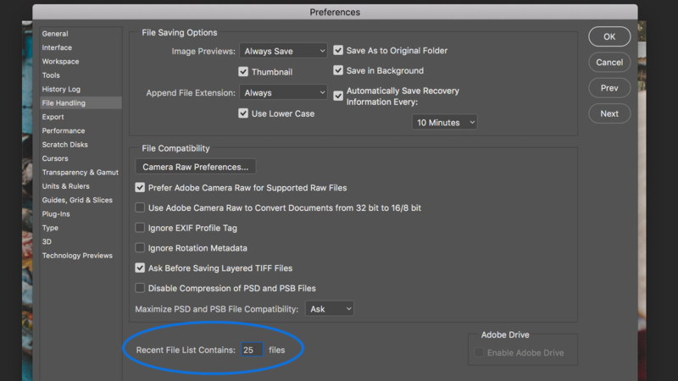
Task: Open the Image Previews dropdown
Action: tap(284, 51)
